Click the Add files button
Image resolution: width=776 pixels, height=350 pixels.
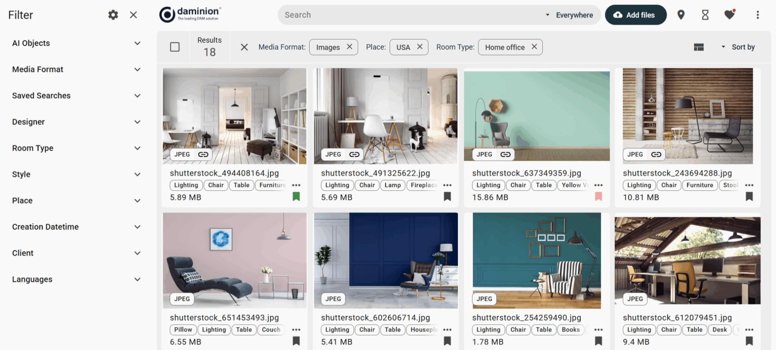636,15
